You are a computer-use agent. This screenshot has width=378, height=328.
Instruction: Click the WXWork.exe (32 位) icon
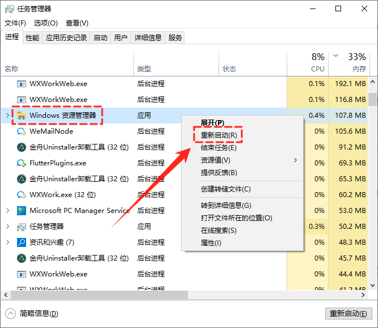coord(22,195)
